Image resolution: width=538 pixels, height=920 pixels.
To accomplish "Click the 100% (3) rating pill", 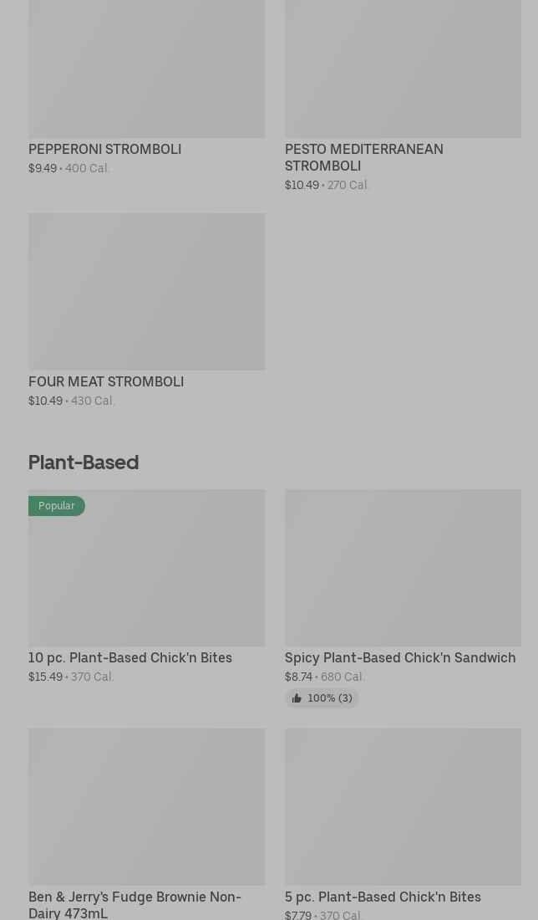I will click(322, 698).
